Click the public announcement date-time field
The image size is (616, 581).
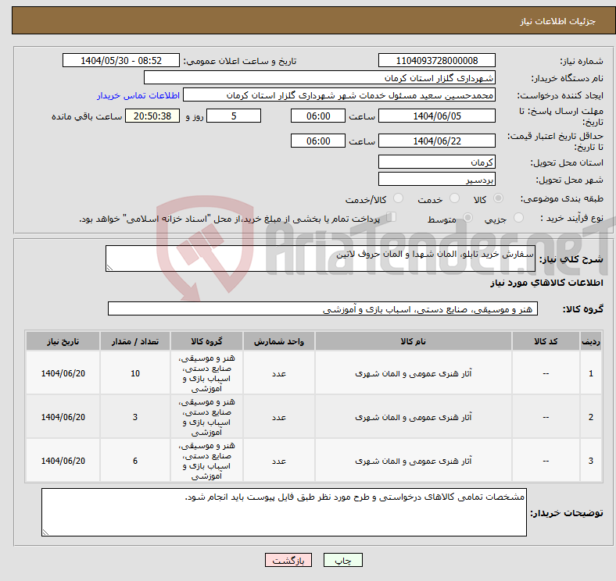[121, 60]
